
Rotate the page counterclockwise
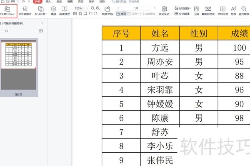pyautogui.click(x=90, y=14)
